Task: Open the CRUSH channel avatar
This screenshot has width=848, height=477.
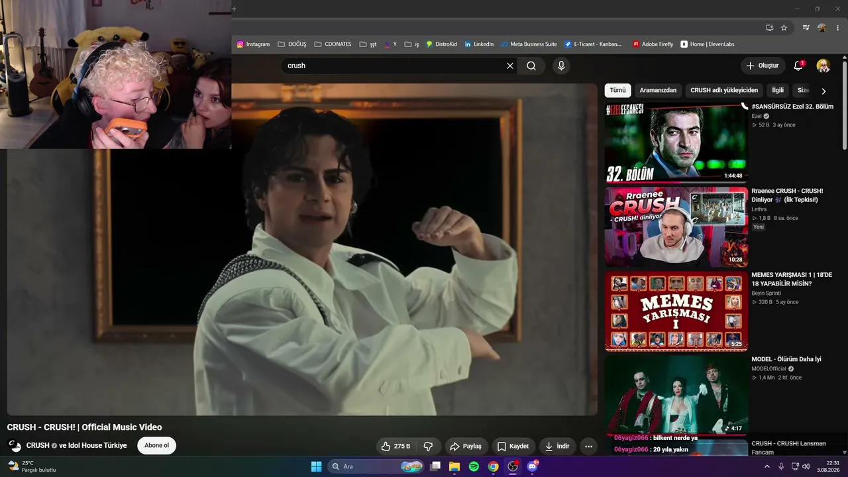Action: click(x=15, y=446)
